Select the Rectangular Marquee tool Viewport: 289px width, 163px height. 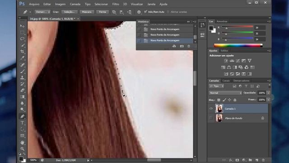pos(22,32)
